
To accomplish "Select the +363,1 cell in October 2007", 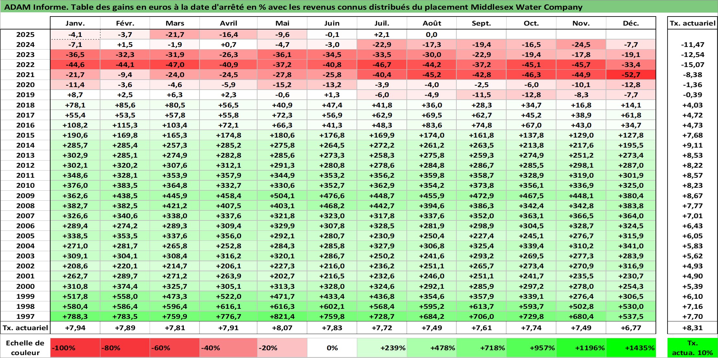I will (531, 216).
